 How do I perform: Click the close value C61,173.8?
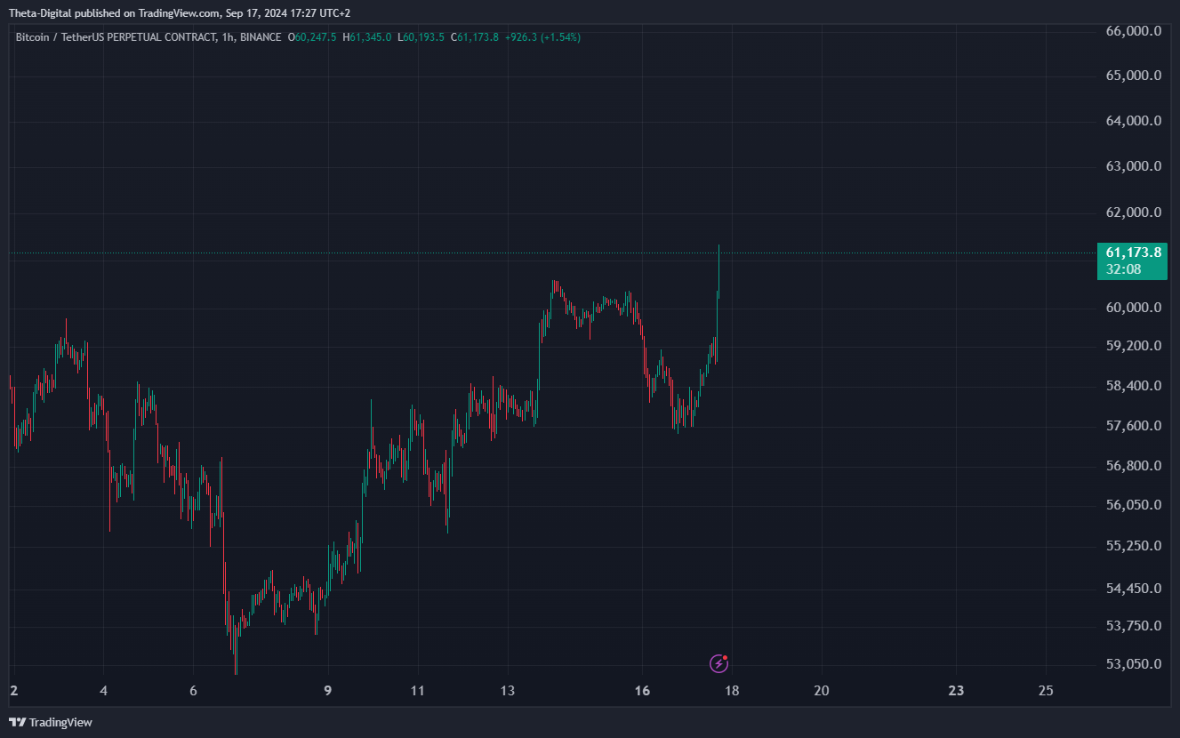click(475, 37)
